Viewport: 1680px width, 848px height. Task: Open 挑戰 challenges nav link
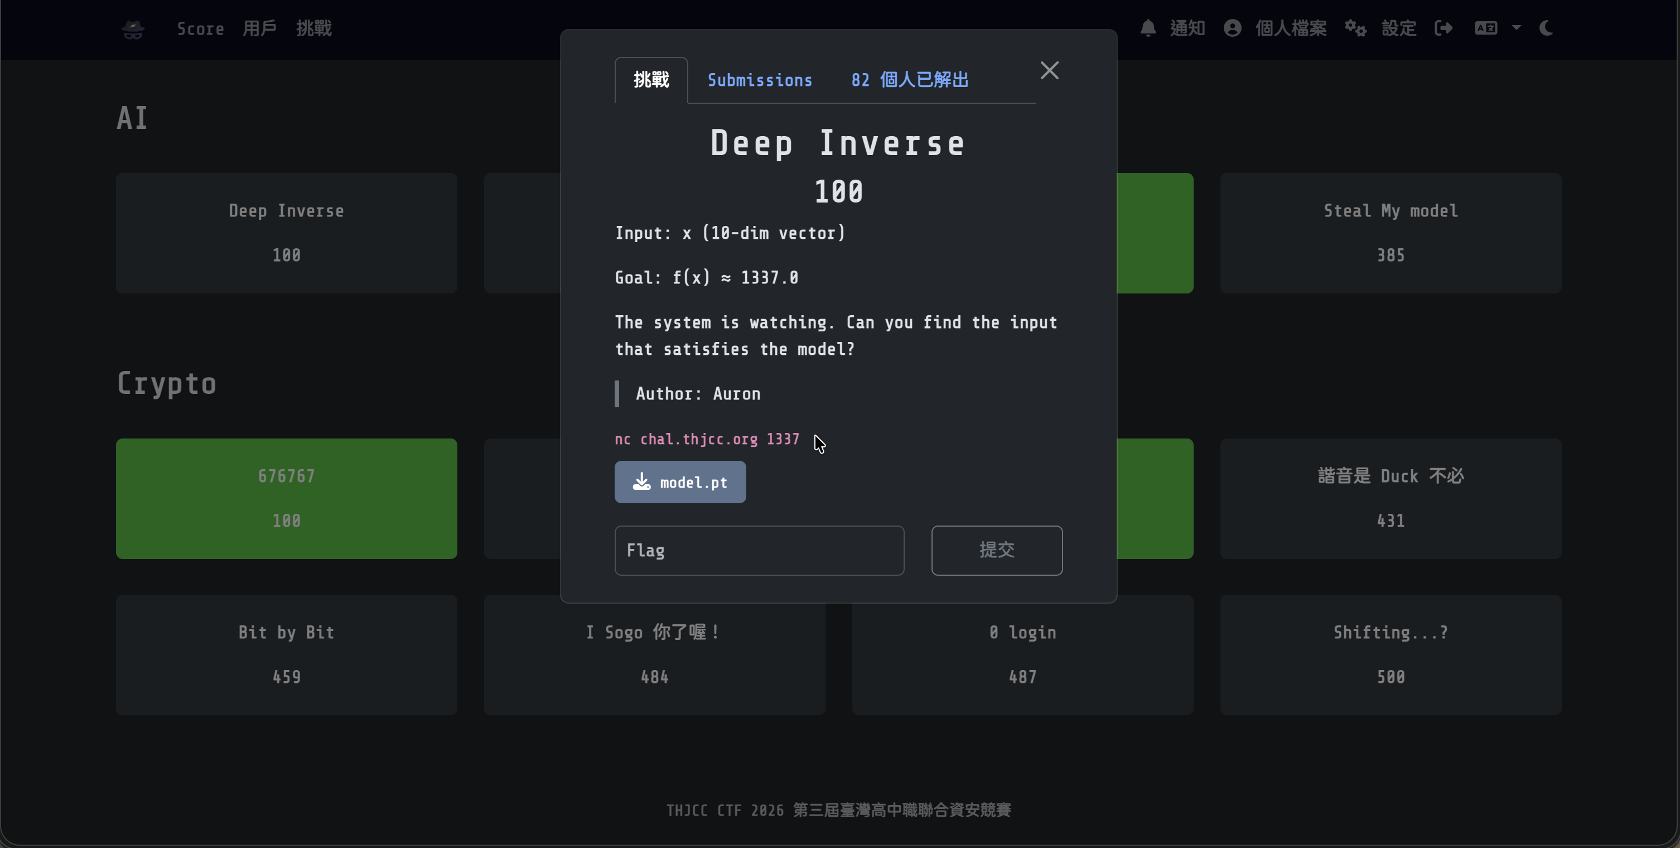(313, 28)
